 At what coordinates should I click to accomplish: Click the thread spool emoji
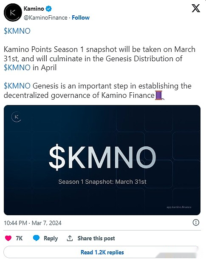coord(159,95)
